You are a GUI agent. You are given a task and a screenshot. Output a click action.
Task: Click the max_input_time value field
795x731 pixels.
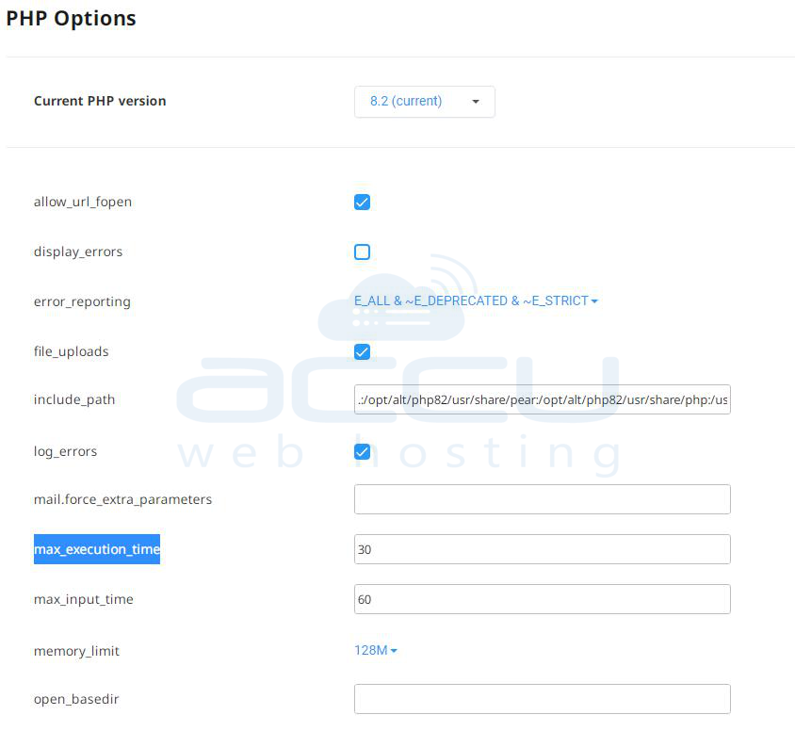[x=542, y=599]
